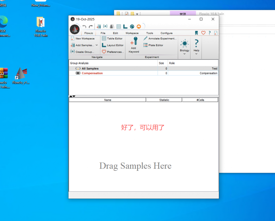Viewport: 275px width, 221px height.
Task: Select the All Samples group row
Action: pyautogui.click(x=90, y=68)
